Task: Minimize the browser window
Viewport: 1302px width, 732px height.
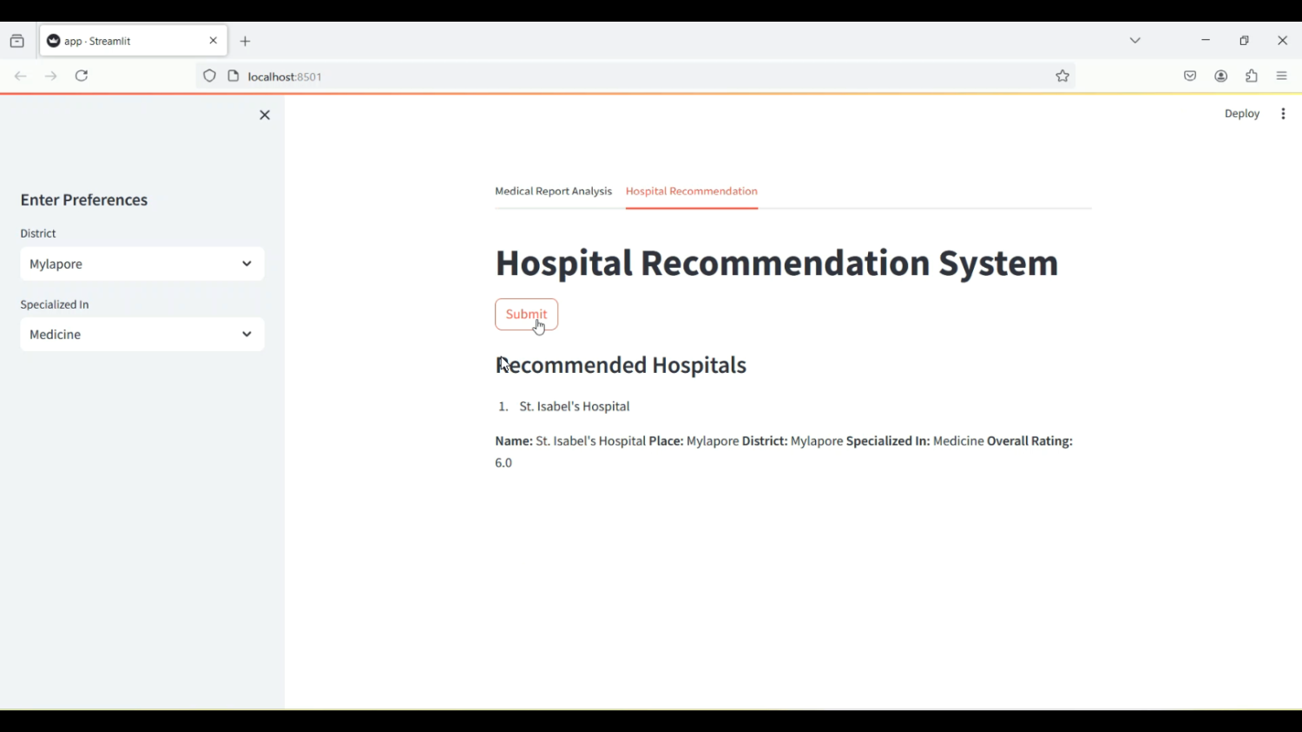Action: (1206, 41)
